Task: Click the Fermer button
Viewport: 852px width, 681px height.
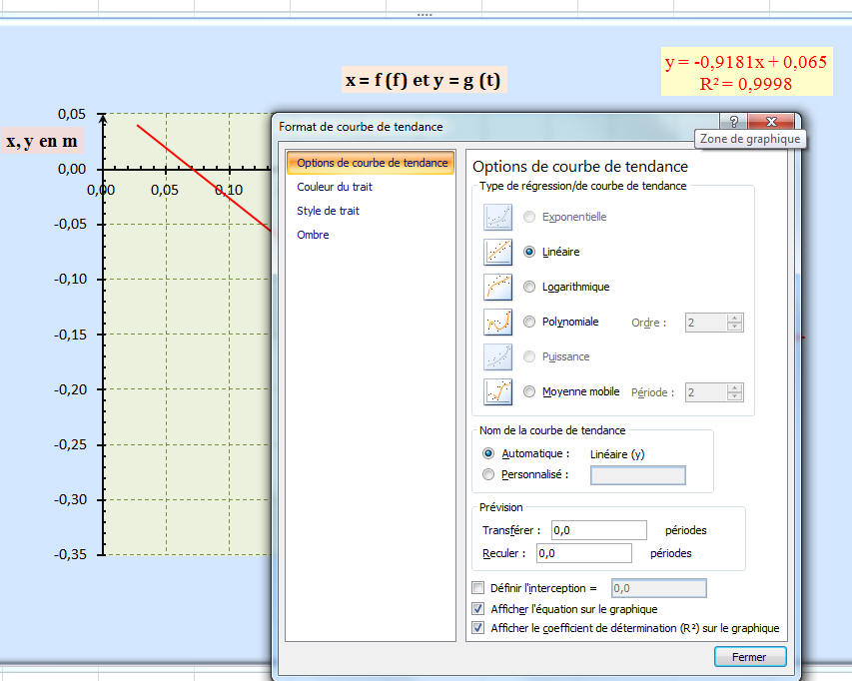Action: [750, 657]
